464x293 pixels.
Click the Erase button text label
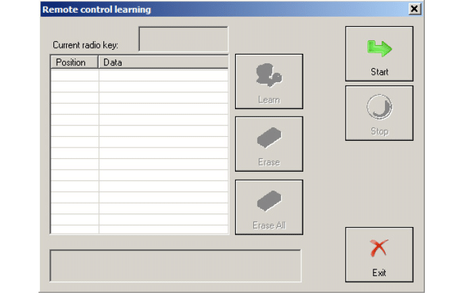point(269,162)
